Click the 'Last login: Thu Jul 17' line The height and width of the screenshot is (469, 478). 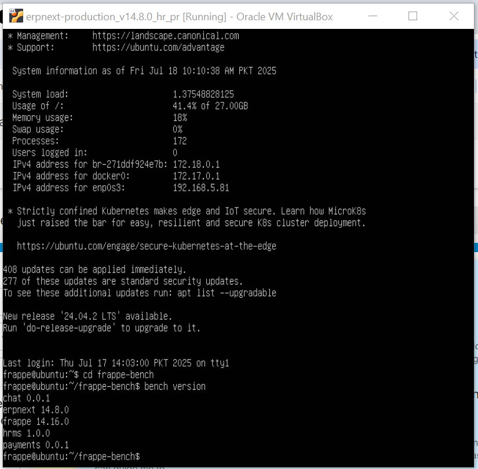coord(116,363)
